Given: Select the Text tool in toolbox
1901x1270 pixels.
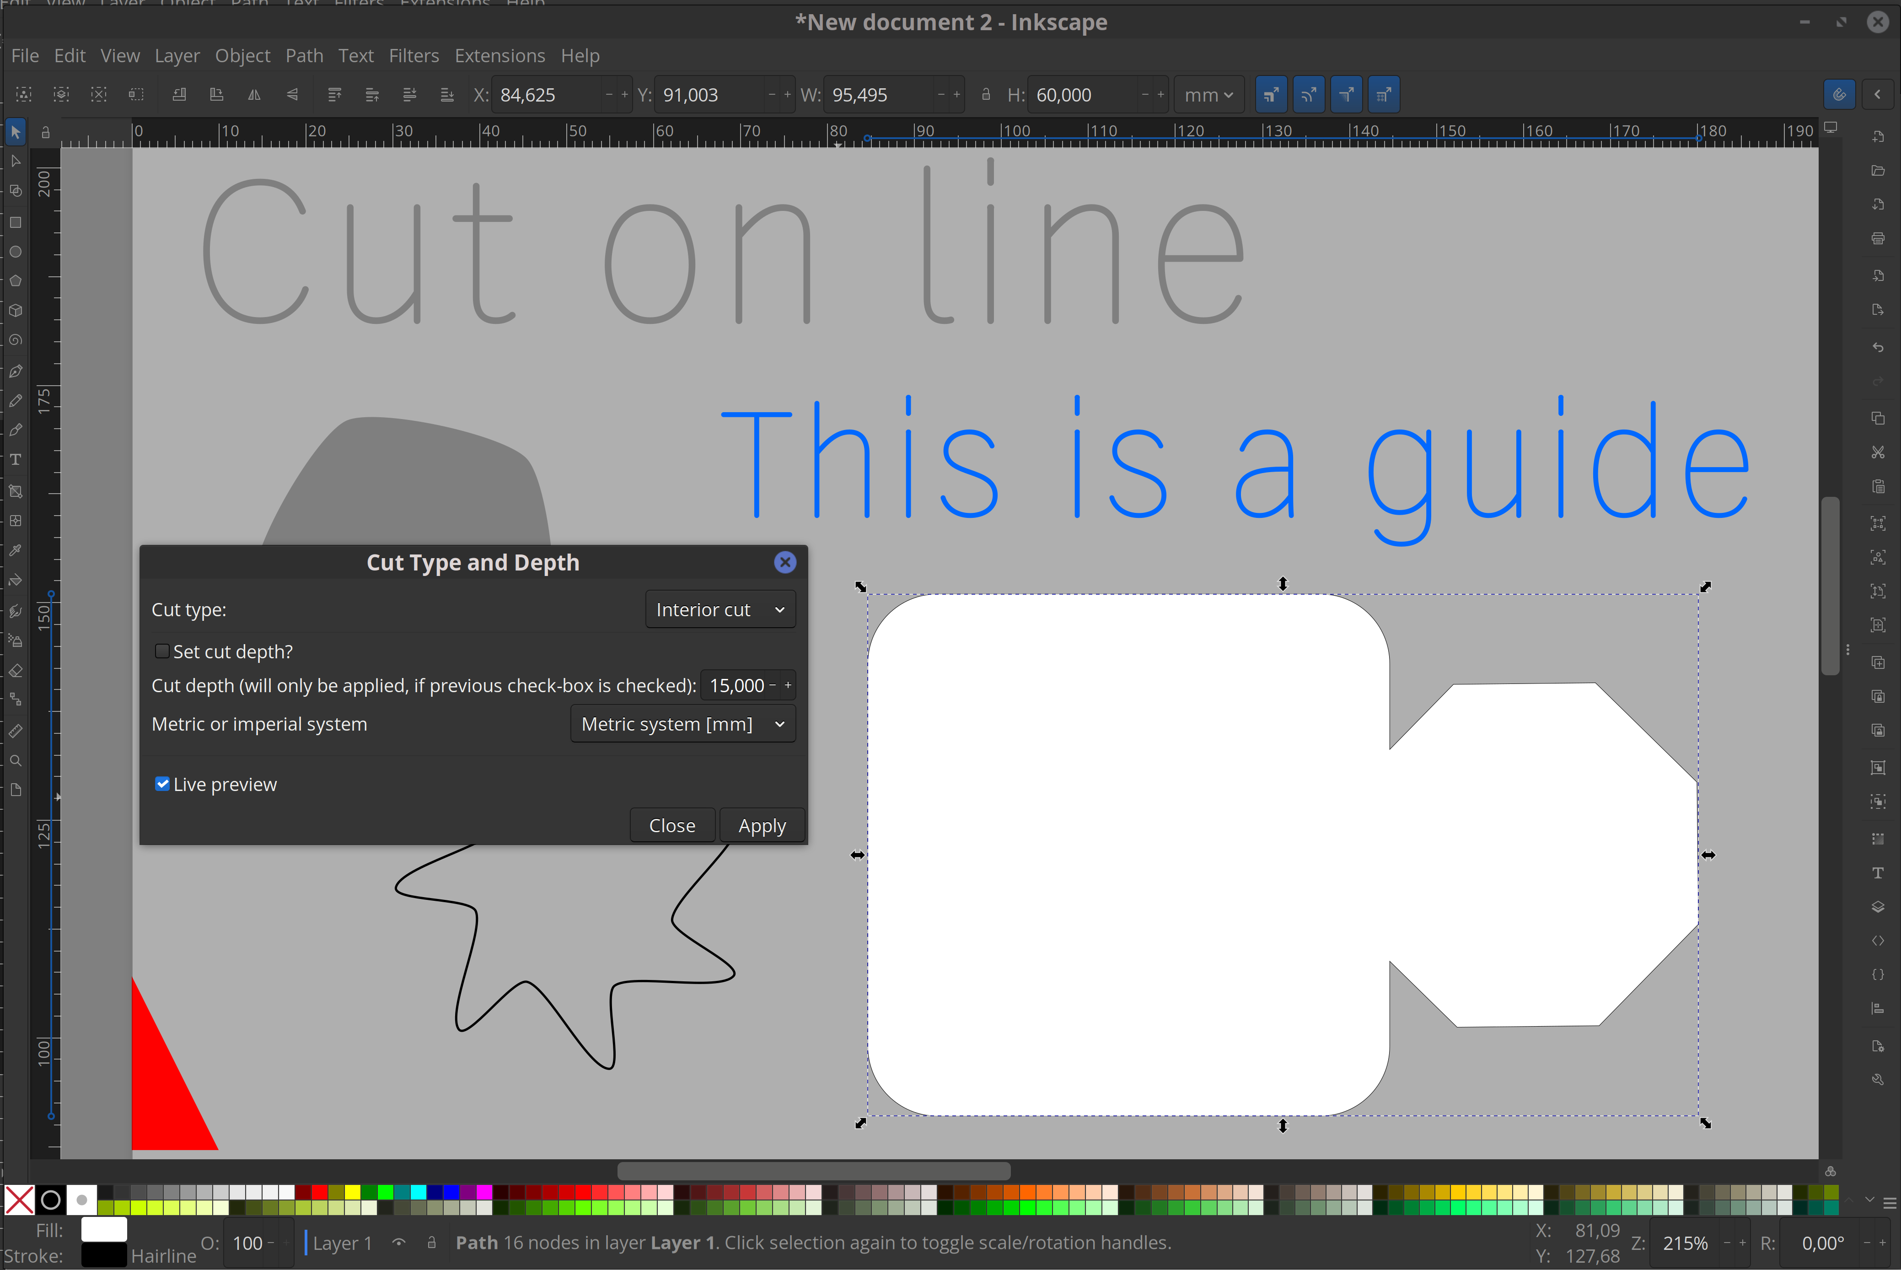Looking at the screenshot, I should pyautogui.click(x=16, y=459).
